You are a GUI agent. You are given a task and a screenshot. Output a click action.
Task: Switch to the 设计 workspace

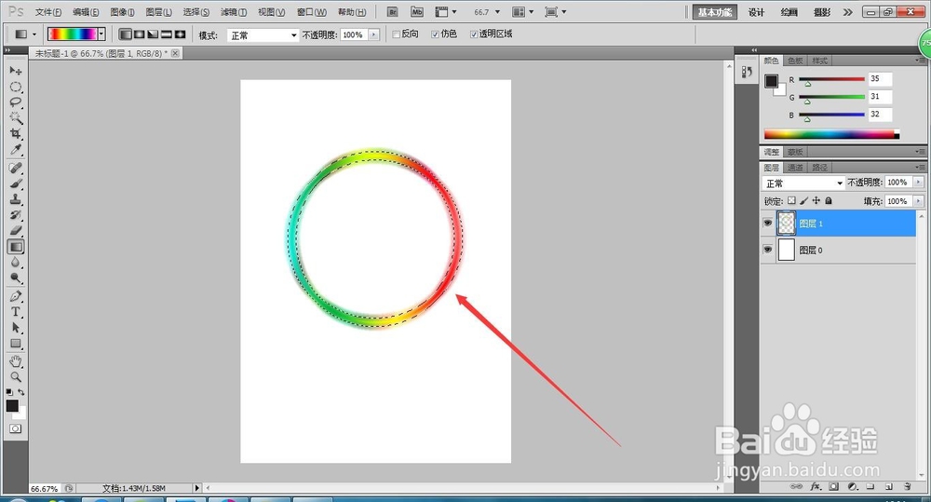(756, 12)
